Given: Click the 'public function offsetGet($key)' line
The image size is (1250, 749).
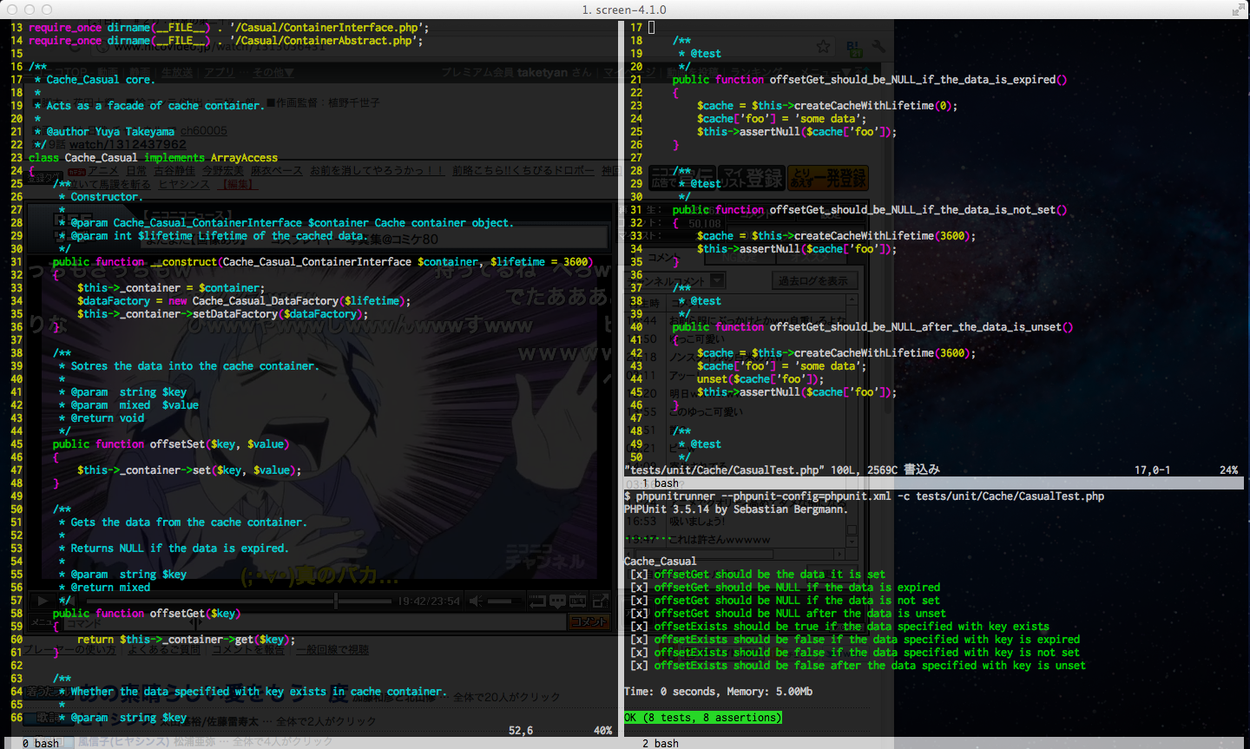Looking at the screenshot, I should pos(146,614).
